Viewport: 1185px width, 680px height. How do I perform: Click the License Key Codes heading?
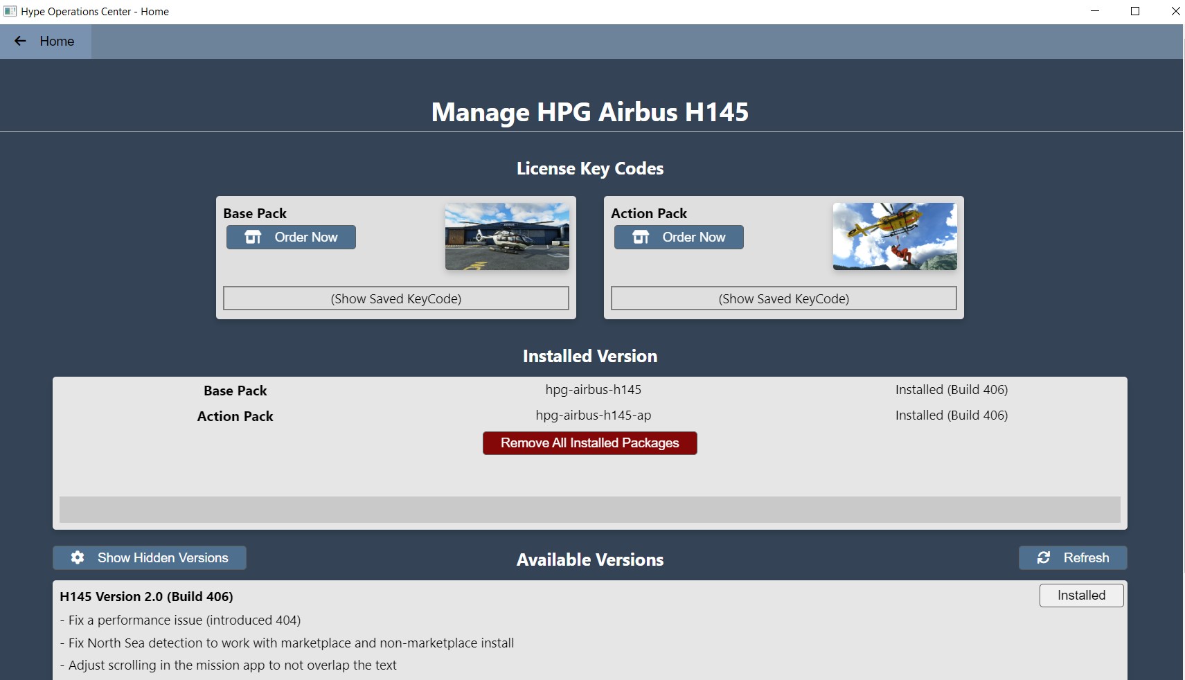(x=590, y=169)
